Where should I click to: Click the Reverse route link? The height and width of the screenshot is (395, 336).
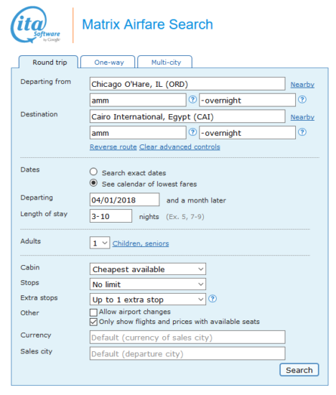[113, 147]
